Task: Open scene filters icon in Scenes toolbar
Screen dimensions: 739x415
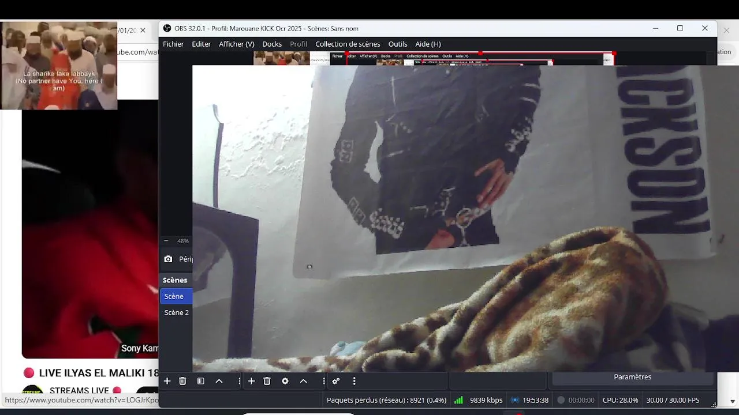Action: [200, 381]
